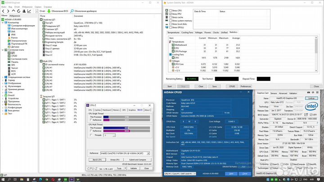Click the Back arrow in AIDA64 toolbar
Screen dimensions: 324x182
pyautogui.click(x=3, y=11)
